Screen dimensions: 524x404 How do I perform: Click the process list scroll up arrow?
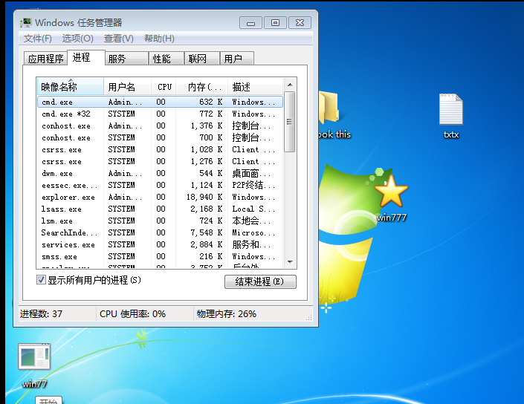click(290, 85)
